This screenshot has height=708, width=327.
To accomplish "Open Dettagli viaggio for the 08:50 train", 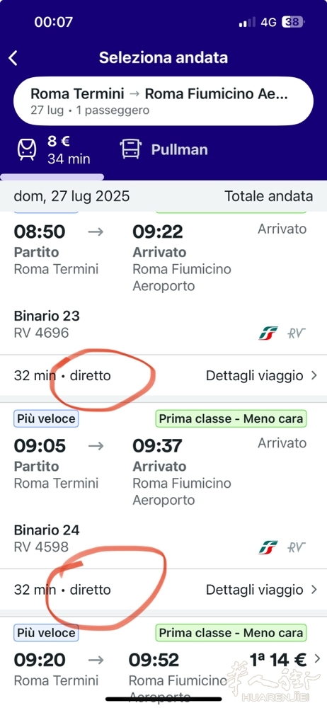I will coord(262,375).
